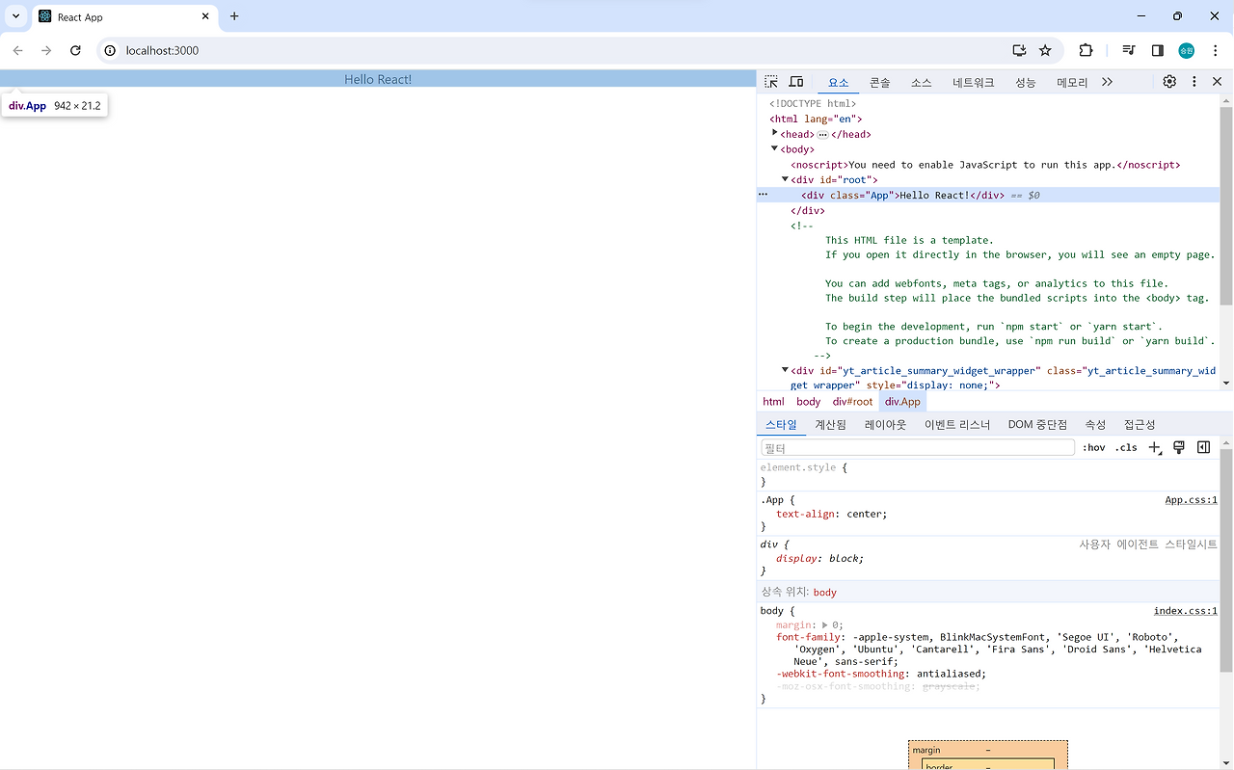Click the 필터 styles filter field
The height and width of the screenshot is (770, 1234).
[x=917, y=448]
